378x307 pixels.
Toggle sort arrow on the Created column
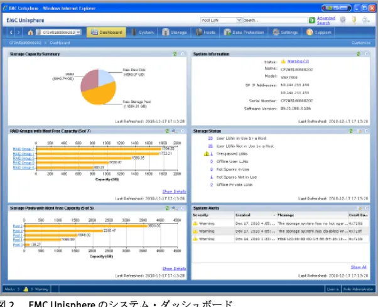[274, 215]
